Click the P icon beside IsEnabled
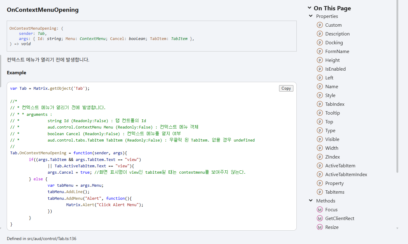Viewport: 408px width, 244px height. click(320, 69)
